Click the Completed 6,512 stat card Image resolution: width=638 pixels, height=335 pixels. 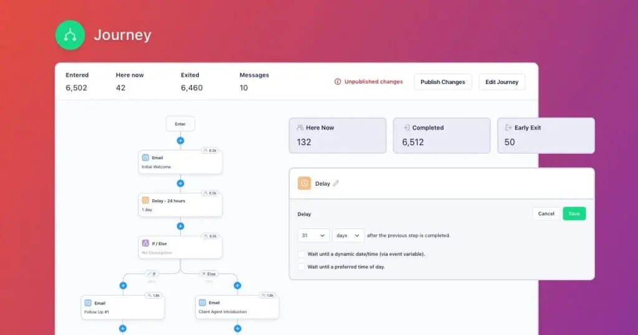[x=442, y=135]
